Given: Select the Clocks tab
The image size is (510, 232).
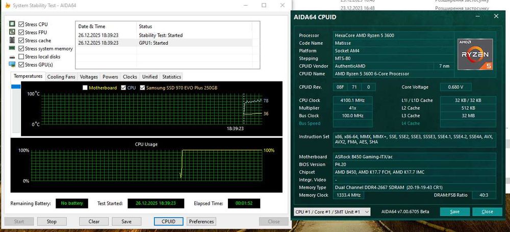Looking at the screenshot, I should [130, 77].
